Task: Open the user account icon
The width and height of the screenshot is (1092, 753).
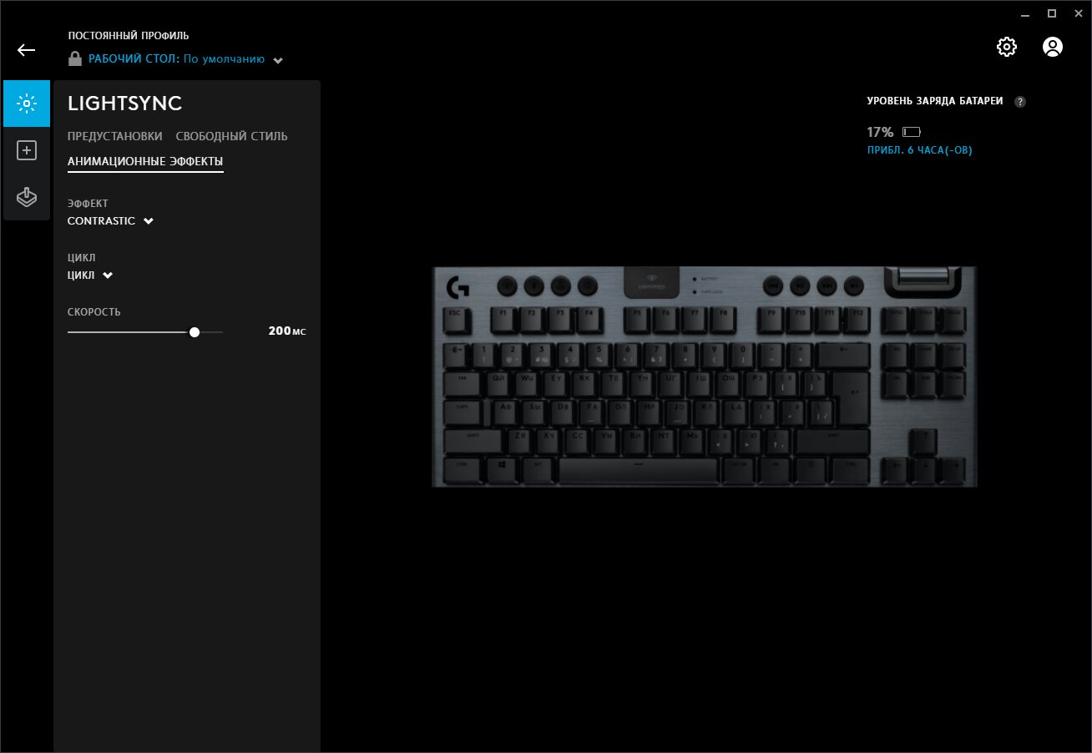Action: click(x=1053, y=47)
